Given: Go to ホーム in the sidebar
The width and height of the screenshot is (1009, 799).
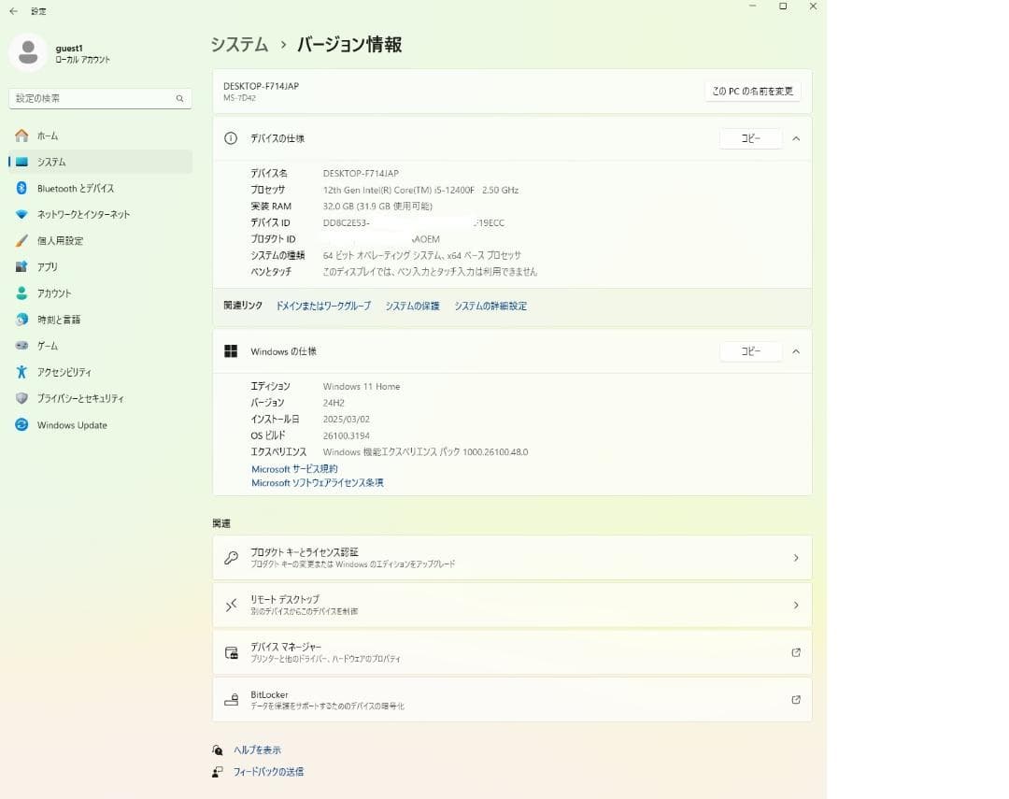Looking at the screenshot, I should click(48, 136).
